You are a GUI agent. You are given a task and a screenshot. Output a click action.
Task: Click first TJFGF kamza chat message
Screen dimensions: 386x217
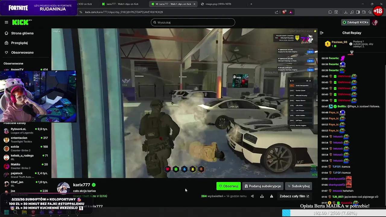coord(336,167)
